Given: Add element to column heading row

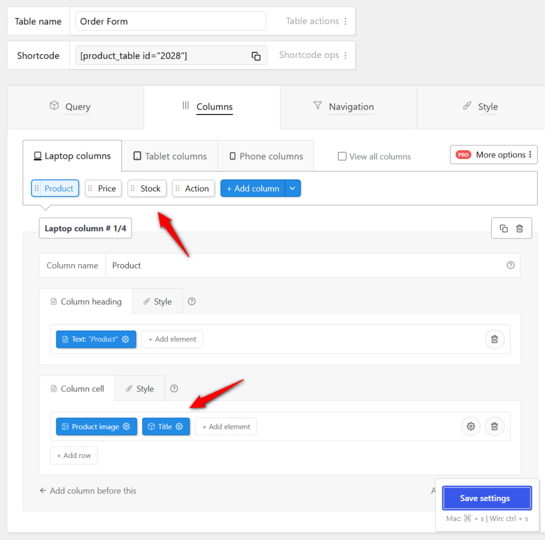Looking at the screenshot, I should [x=172, y=339].
